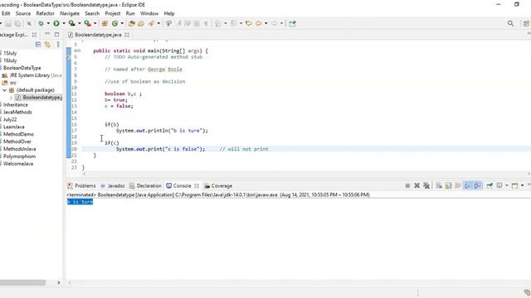
Task: Click the Search flashlight toolbar icon
Action: 151,23
